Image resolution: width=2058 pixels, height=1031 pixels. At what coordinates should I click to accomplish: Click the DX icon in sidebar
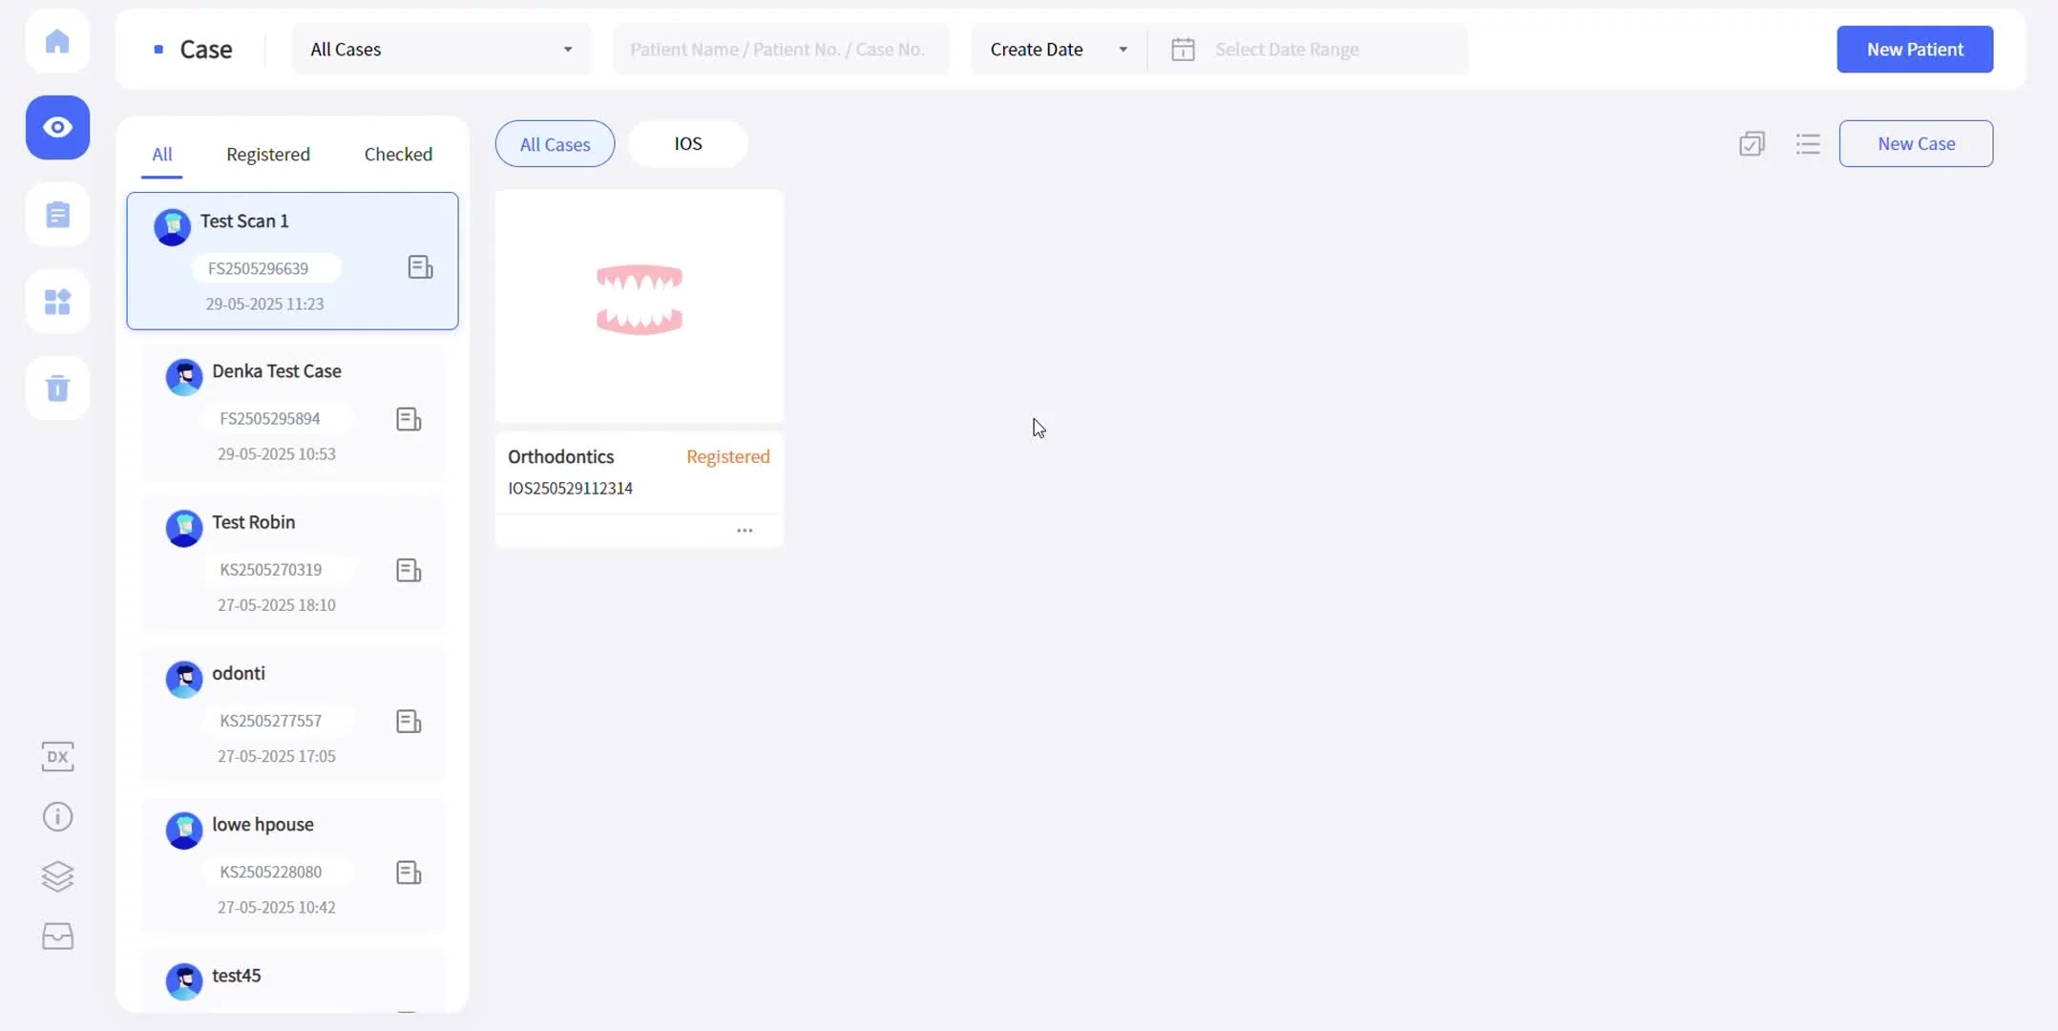[57, 757]
